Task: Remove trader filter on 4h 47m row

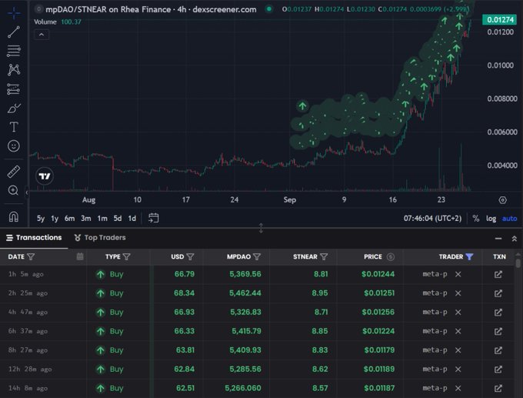Action: click(458, 313)
